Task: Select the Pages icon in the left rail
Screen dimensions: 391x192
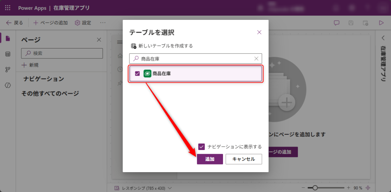Action: click(x=8, y=39)
